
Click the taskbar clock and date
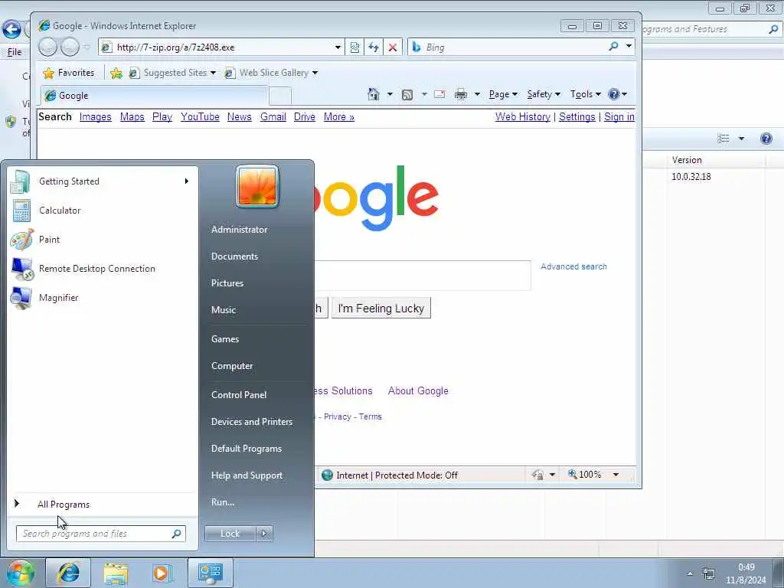point(746,573)
